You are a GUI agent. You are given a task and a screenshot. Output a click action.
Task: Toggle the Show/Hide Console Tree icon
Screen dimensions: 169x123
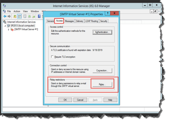(19, 16)
